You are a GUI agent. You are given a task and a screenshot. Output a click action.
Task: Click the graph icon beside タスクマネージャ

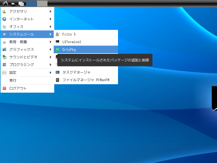[58, 72]
